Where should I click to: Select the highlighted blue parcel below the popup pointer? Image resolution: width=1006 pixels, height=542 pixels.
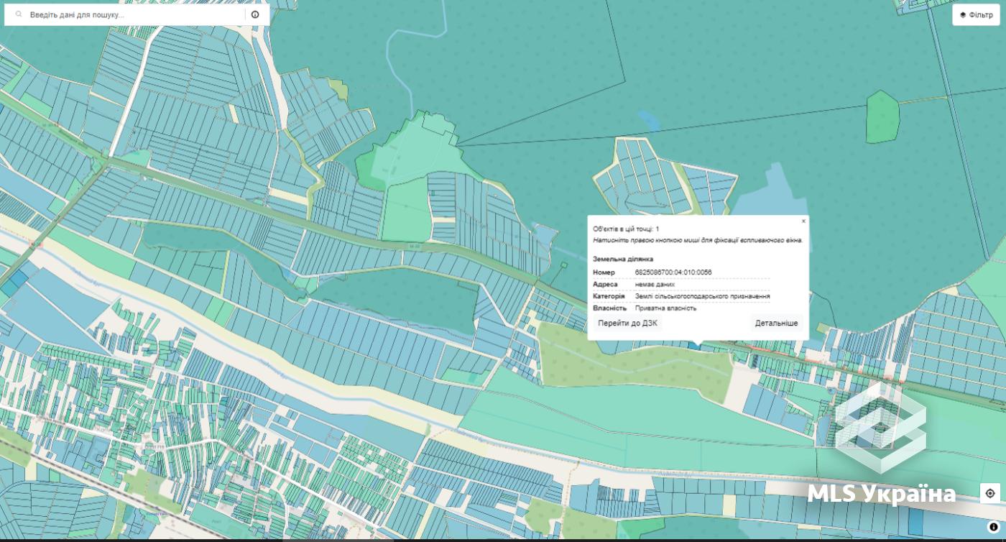[x=693, y=346]
